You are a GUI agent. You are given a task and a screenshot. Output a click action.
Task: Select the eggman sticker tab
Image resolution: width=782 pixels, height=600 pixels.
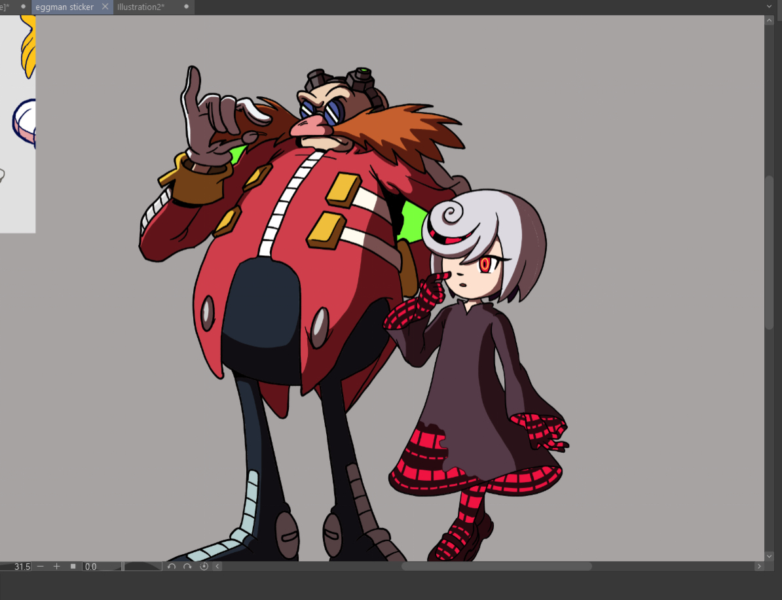(64, 7)
